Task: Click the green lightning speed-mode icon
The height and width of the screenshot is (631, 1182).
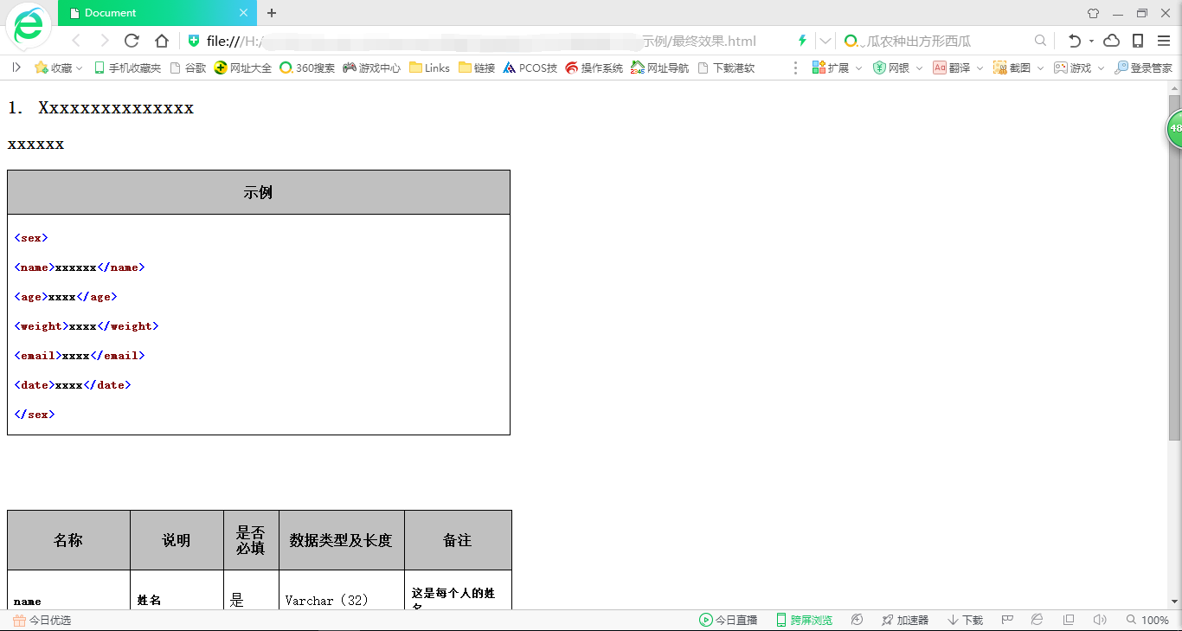Action: [x=802, y=41]
